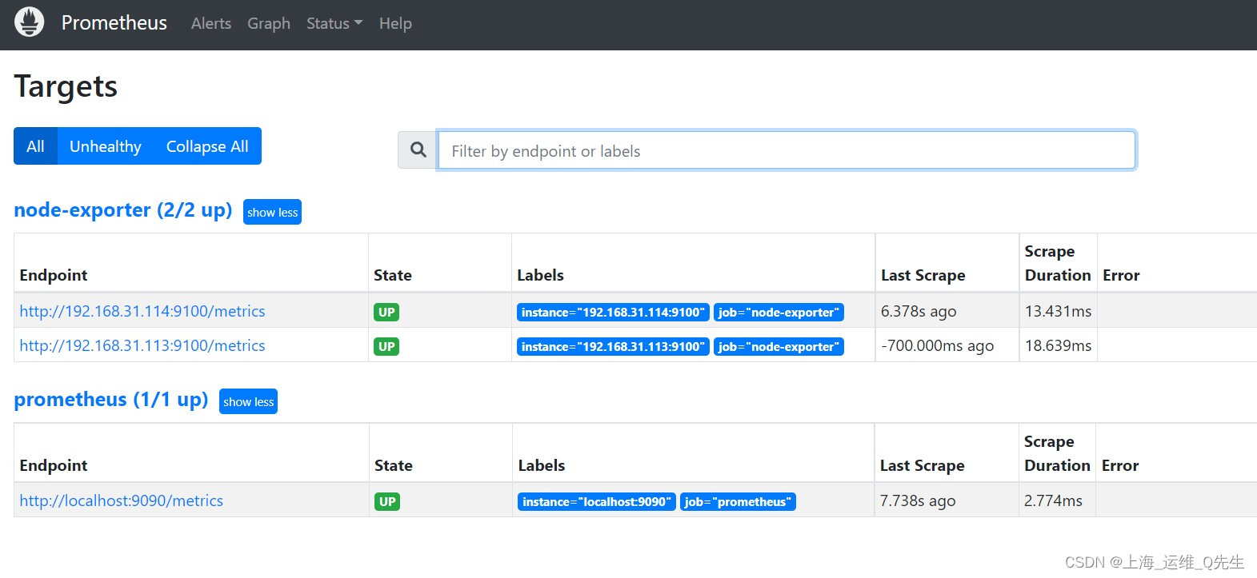The width and height of the screenshot is (1257, 578).
Task: Open the 192.168.31.113:9100 metrics endpoint
Action: (142, 346)
